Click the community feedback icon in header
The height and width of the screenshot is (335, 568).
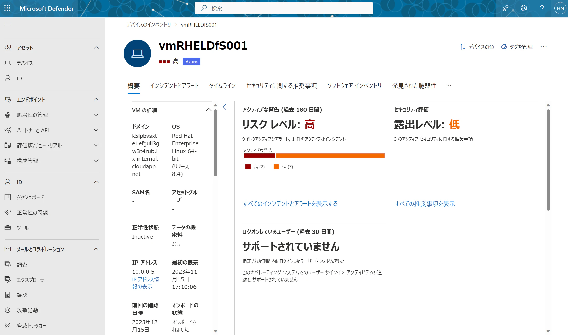[505, 8]
